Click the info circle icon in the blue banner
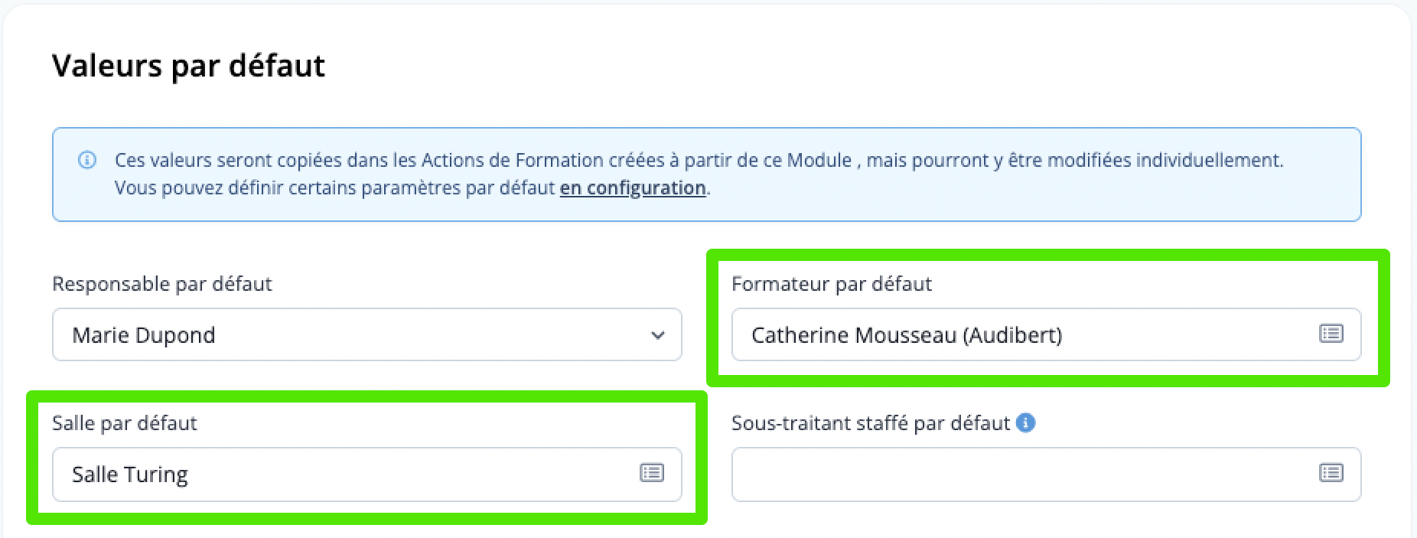 (87, 160)
